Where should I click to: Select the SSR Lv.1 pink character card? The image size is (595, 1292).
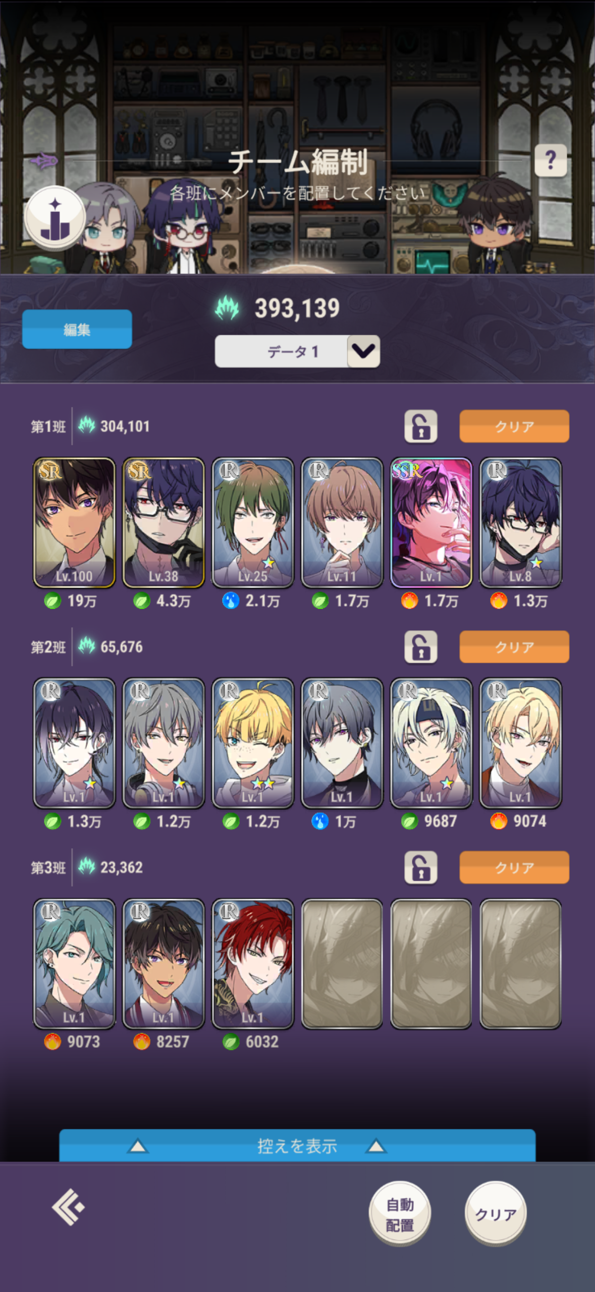coord(431,523)
